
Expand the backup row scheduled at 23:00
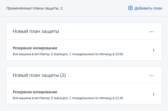[154, 50]
